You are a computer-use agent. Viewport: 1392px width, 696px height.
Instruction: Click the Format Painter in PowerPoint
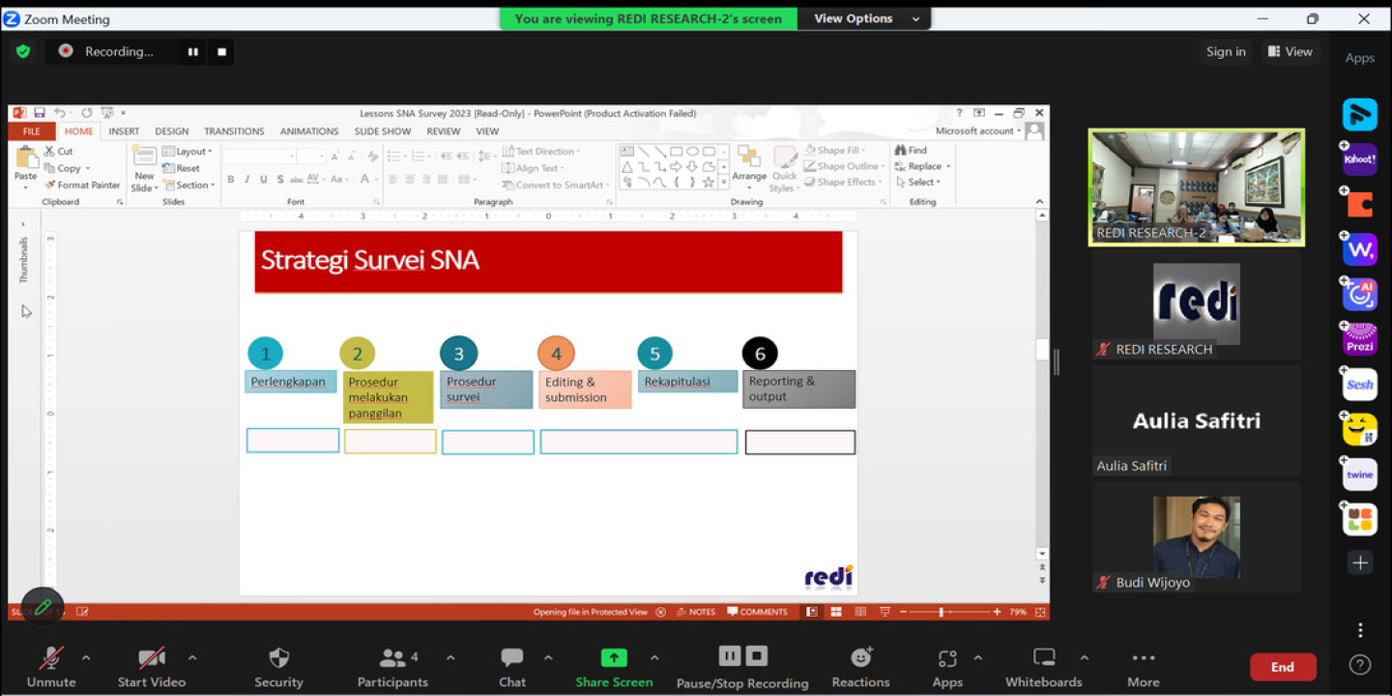point(82,185)
